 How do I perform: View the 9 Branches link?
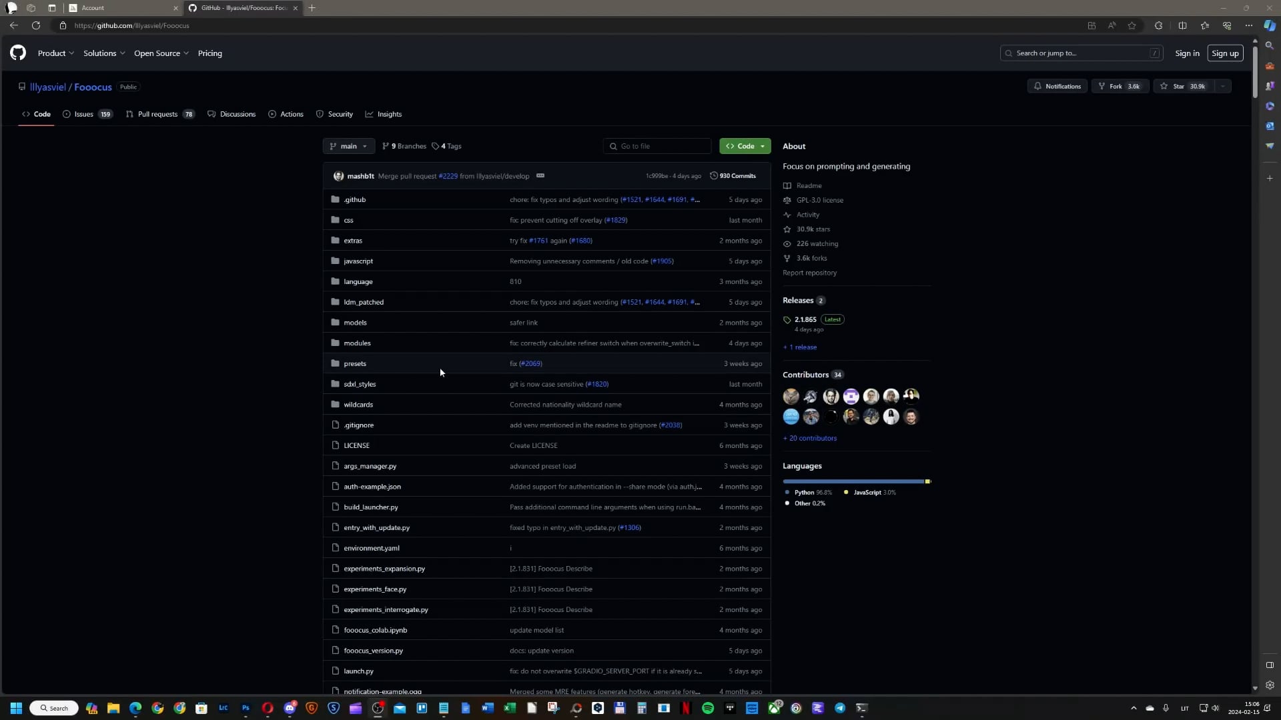pyautogui.click(x=404, y=146)
